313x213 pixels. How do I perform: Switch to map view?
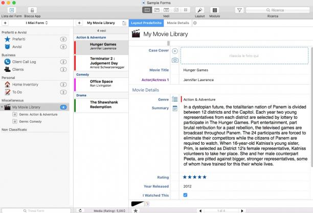176,10
